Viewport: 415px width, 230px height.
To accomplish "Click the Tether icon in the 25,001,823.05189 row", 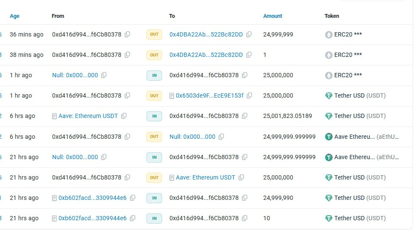I will tap(328, 116).
